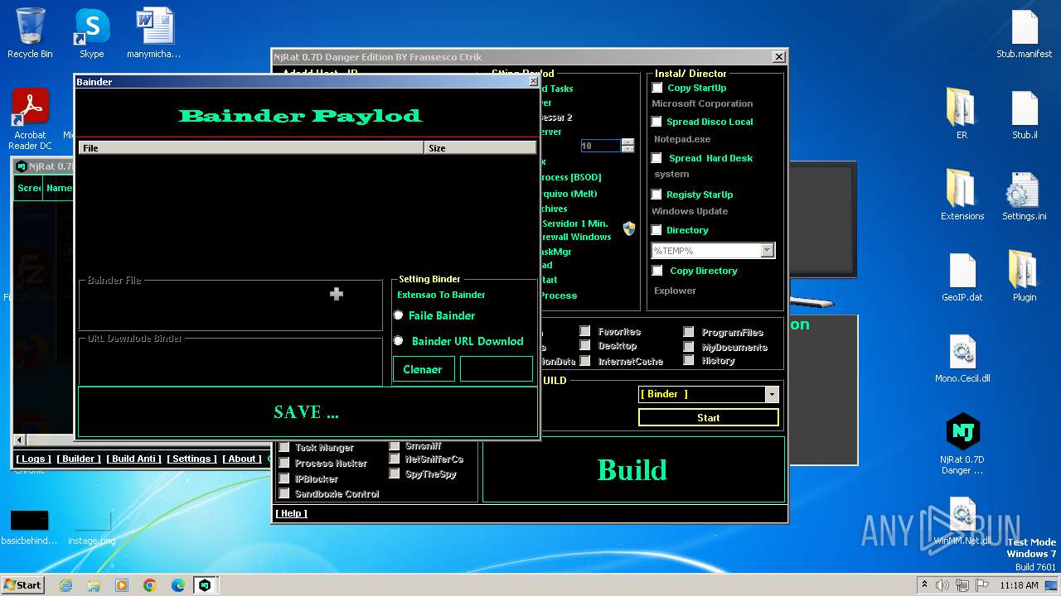The width and height of the screenshot is (1061, 596).
Task: Open the ER folder on desktop
Action: [x=962, y=113]
